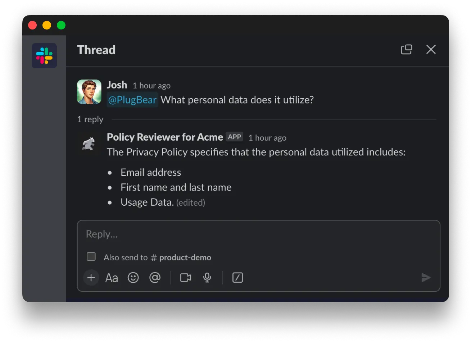This screenshot has width=471, height=342.
Task: Click the Slack logo in the sidebar
Action: pyautogui.click(x=44, y=56)
